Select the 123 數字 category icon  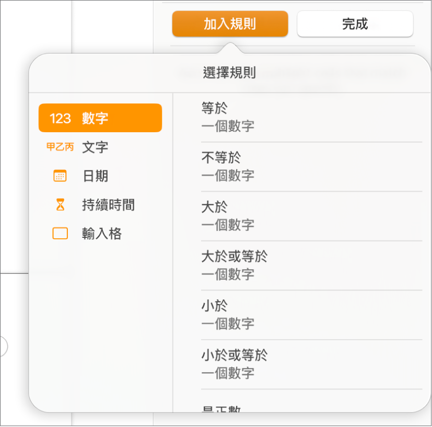tap(60, 118)
